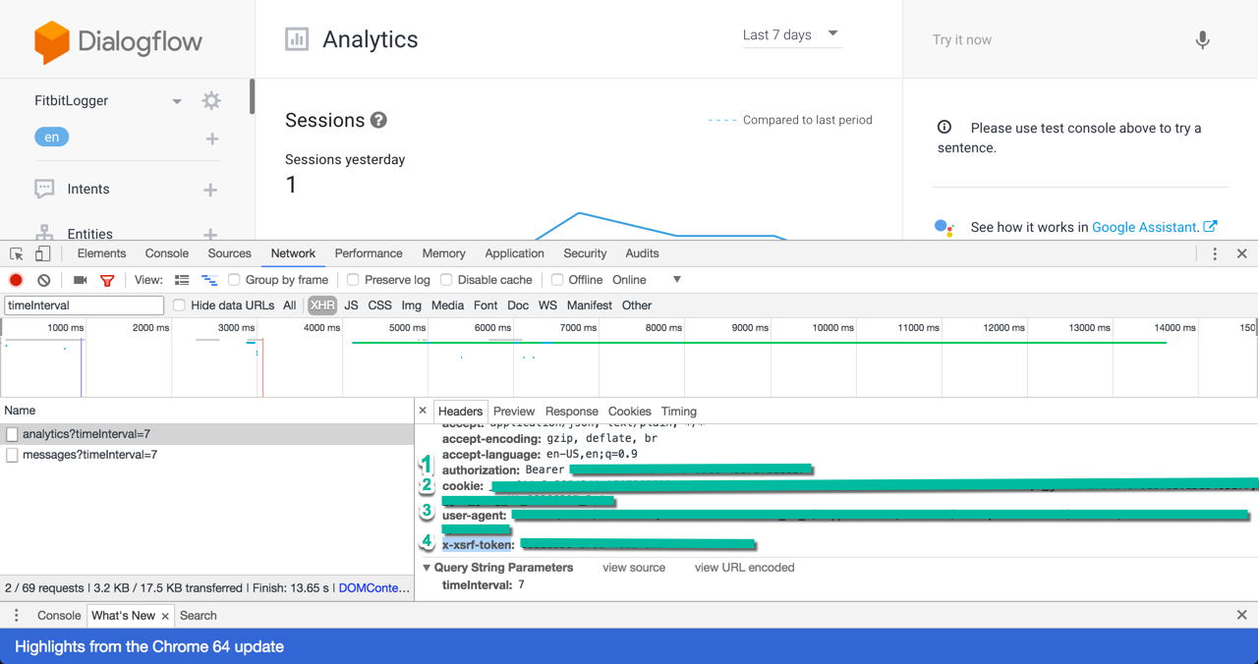Activate the DevTools inspect element tool

[17, 253]
